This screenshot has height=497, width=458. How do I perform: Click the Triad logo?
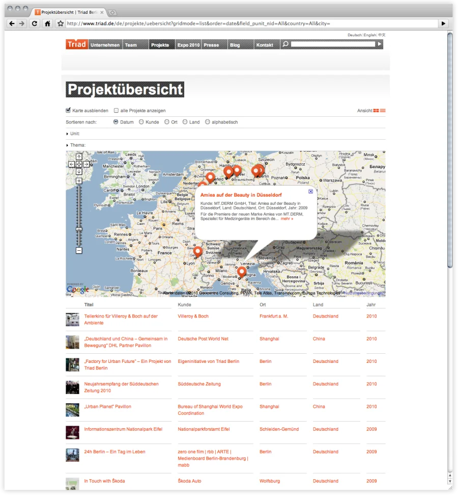[x=76, y=44]
